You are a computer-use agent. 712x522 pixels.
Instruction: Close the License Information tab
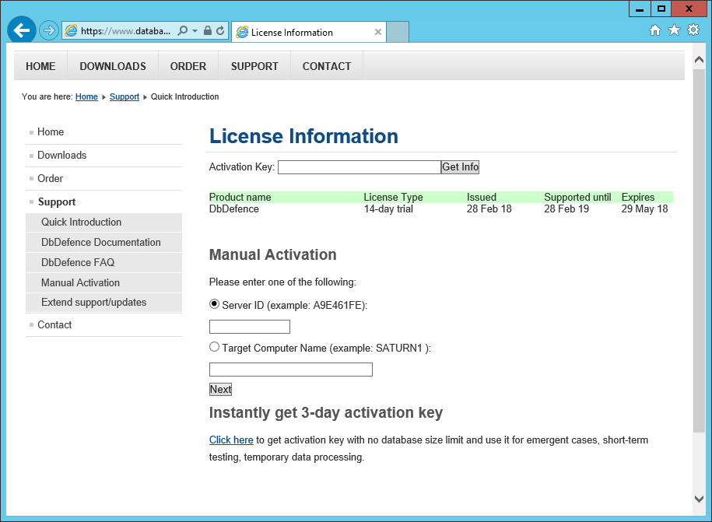[378, 32]
